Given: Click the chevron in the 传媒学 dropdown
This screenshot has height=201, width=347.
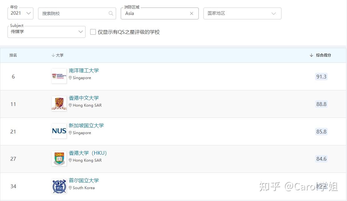Looking at the screenshot, I should click(81, 32).
